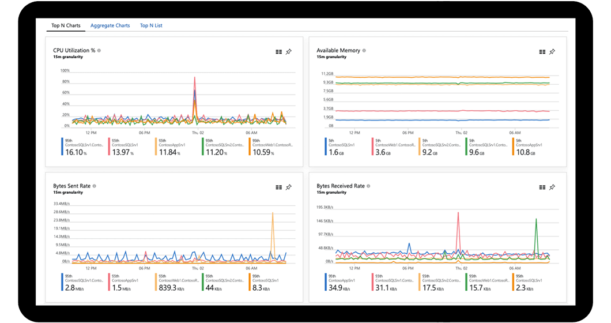Click the 8.3 KB/s ContosoSQLSrv1 sent legend

click(x=264, y=283)
